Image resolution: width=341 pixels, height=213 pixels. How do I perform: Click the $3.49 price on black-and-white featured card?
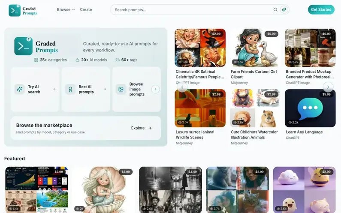coord(193,172)
